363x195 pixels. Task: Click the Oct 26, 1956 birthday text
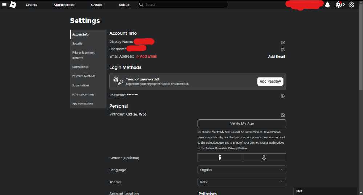136,114
